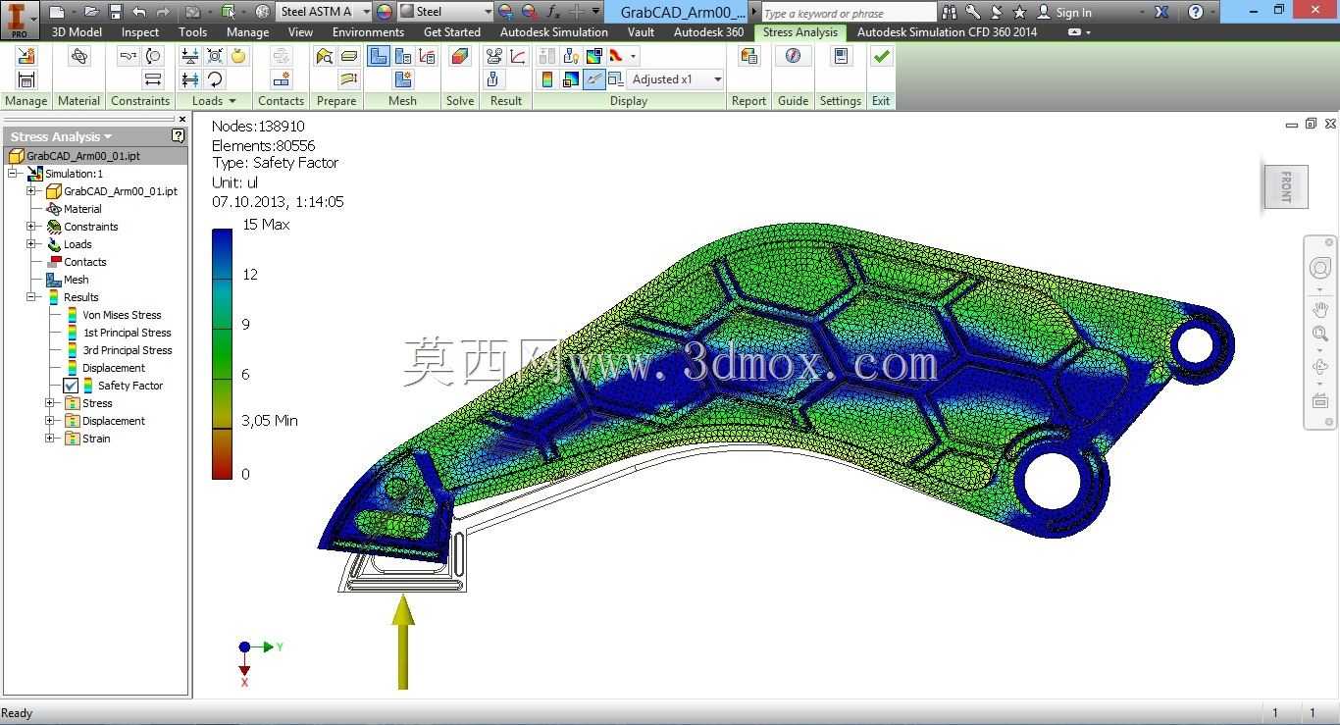Click Create Simulation icon in Manage panel
Image resolution: width=1340 pixels, height=725 pixels.
tap(26, 56)
